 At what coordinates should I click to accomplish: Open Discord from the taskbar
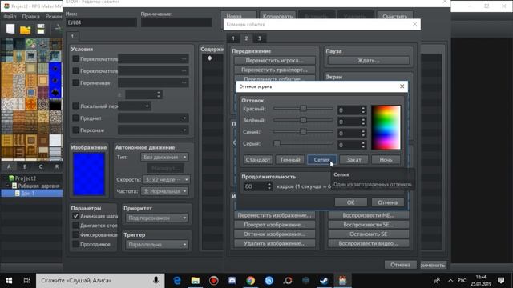[232, 281]
